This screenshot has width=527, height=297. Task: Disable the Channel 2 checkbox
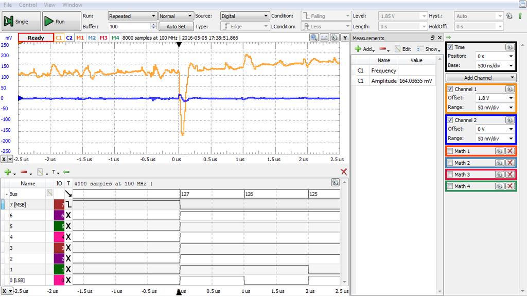(450, 120)
